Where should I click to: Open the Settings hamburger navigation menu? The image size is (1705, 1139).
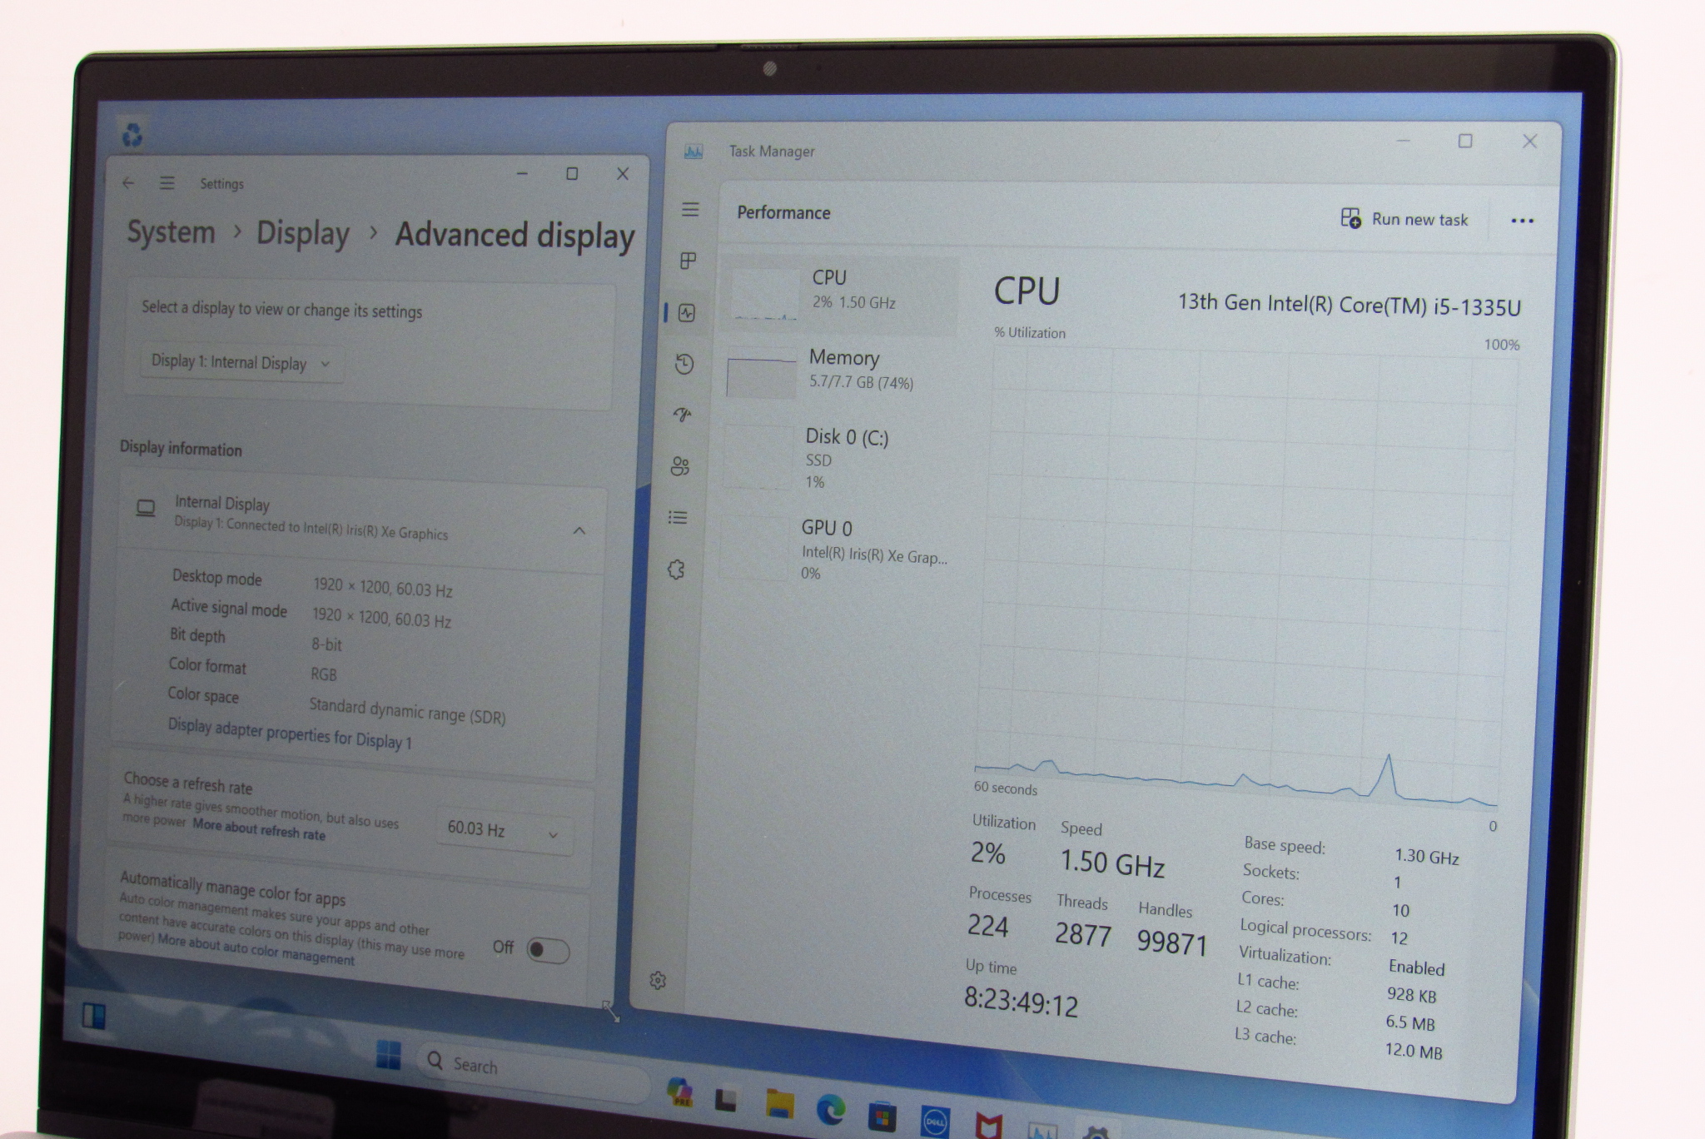(167, 183)
